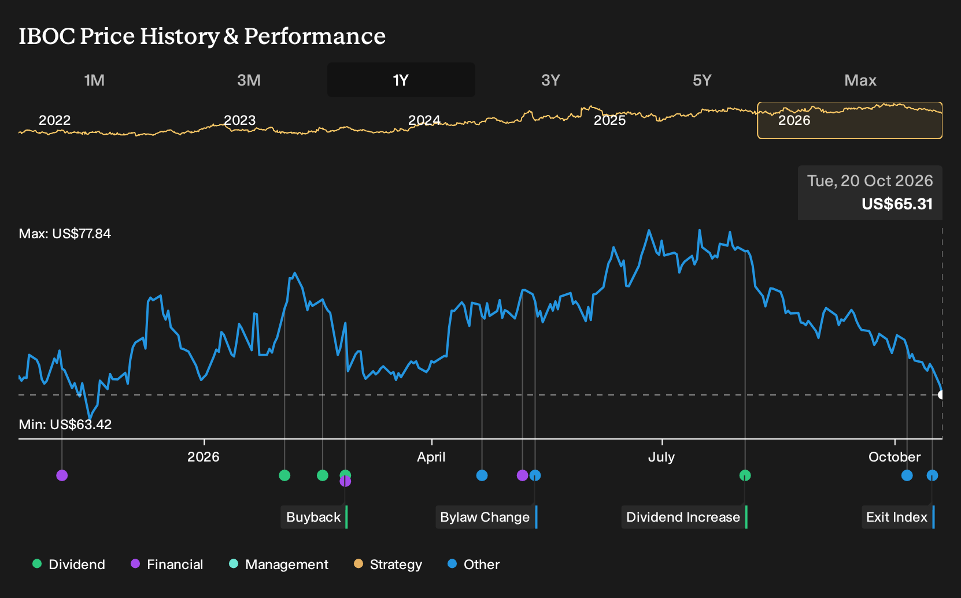Select the 1M time range tab
The width and height of the screenshot is (961, 598).
(94, 80)
